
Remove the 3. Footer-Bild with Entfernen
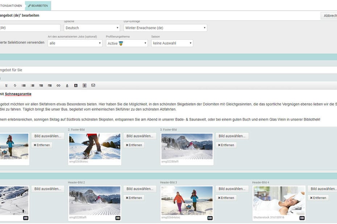pyautogui.click(x=226, y=145)
